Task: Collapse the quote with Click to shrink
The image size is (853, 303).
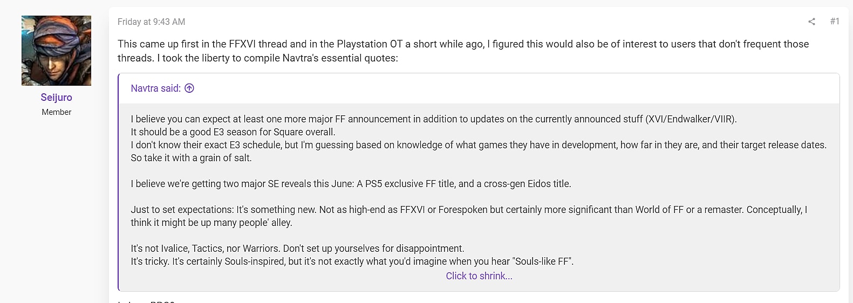Action: [x=479, y=276]
